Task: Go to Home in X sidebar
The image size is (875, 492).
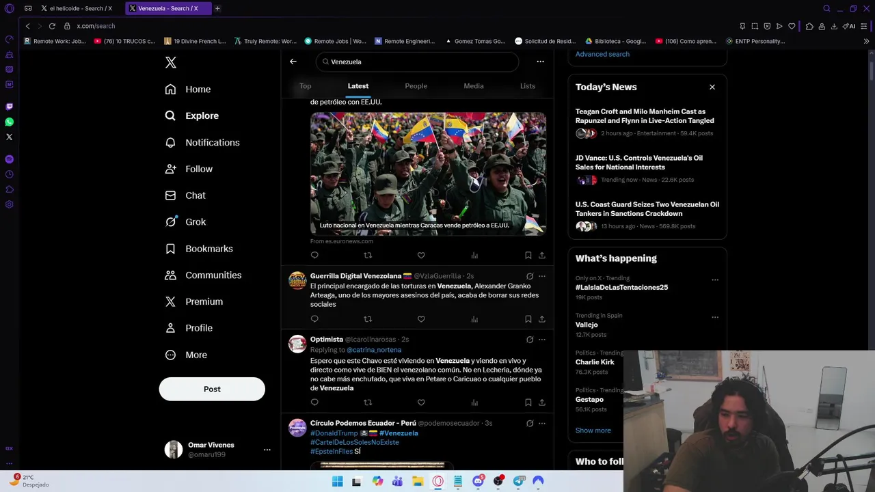Action: click(188, 90)
